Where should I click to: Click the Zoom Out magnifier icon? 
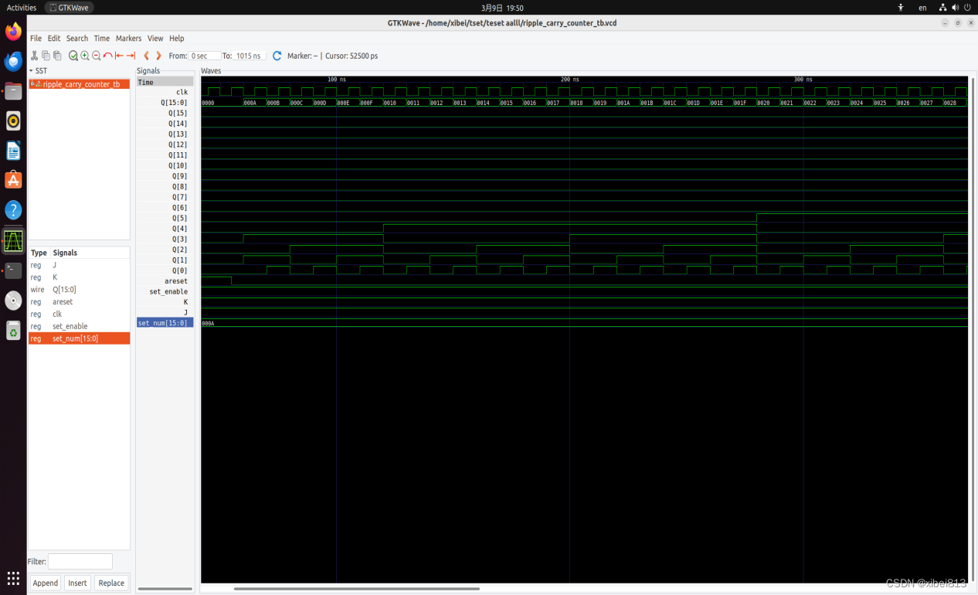(96, 56)
